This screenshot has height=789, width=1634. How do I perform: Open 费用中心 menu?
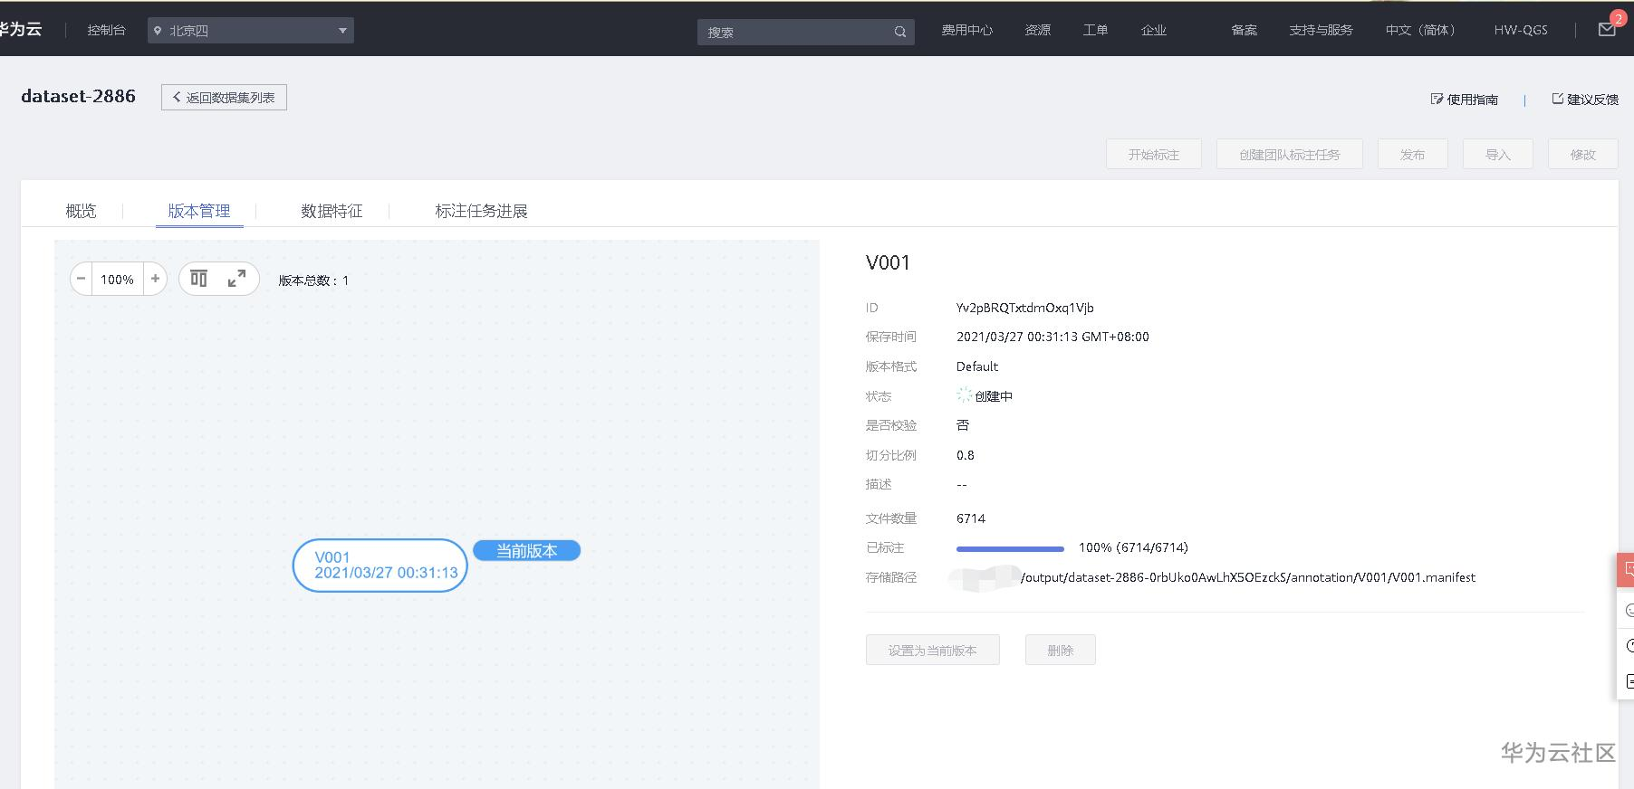(966, 30)
